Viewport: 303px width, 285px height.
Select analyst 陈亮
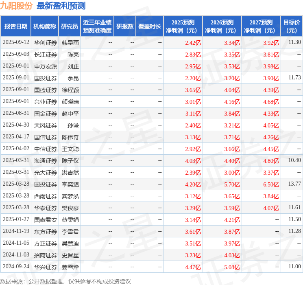coord(73,55)
